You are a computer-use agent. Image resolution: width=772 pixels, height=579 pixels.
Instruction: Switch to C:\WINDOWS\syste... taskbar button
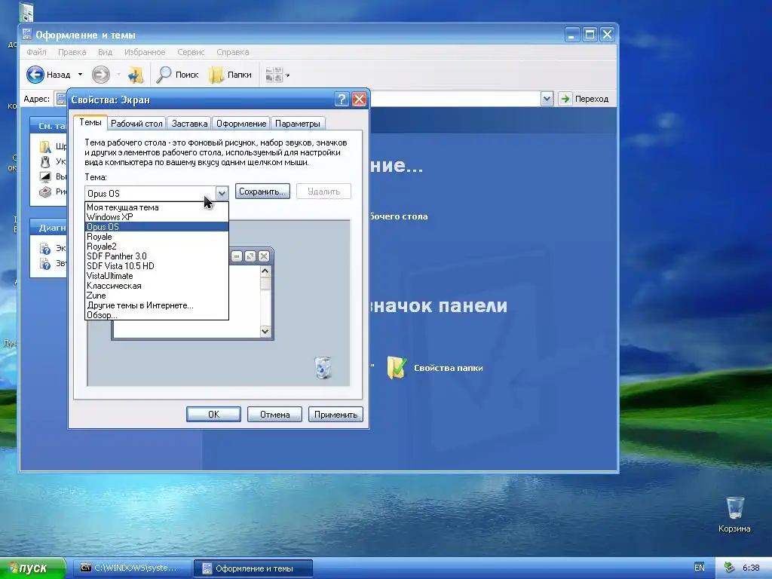(x=132, y=568)
